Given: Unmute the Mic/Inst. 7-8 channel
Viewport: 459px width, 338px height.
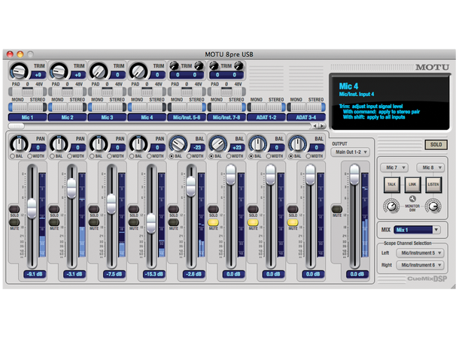Looking at the screenshot, I should 213,222.
